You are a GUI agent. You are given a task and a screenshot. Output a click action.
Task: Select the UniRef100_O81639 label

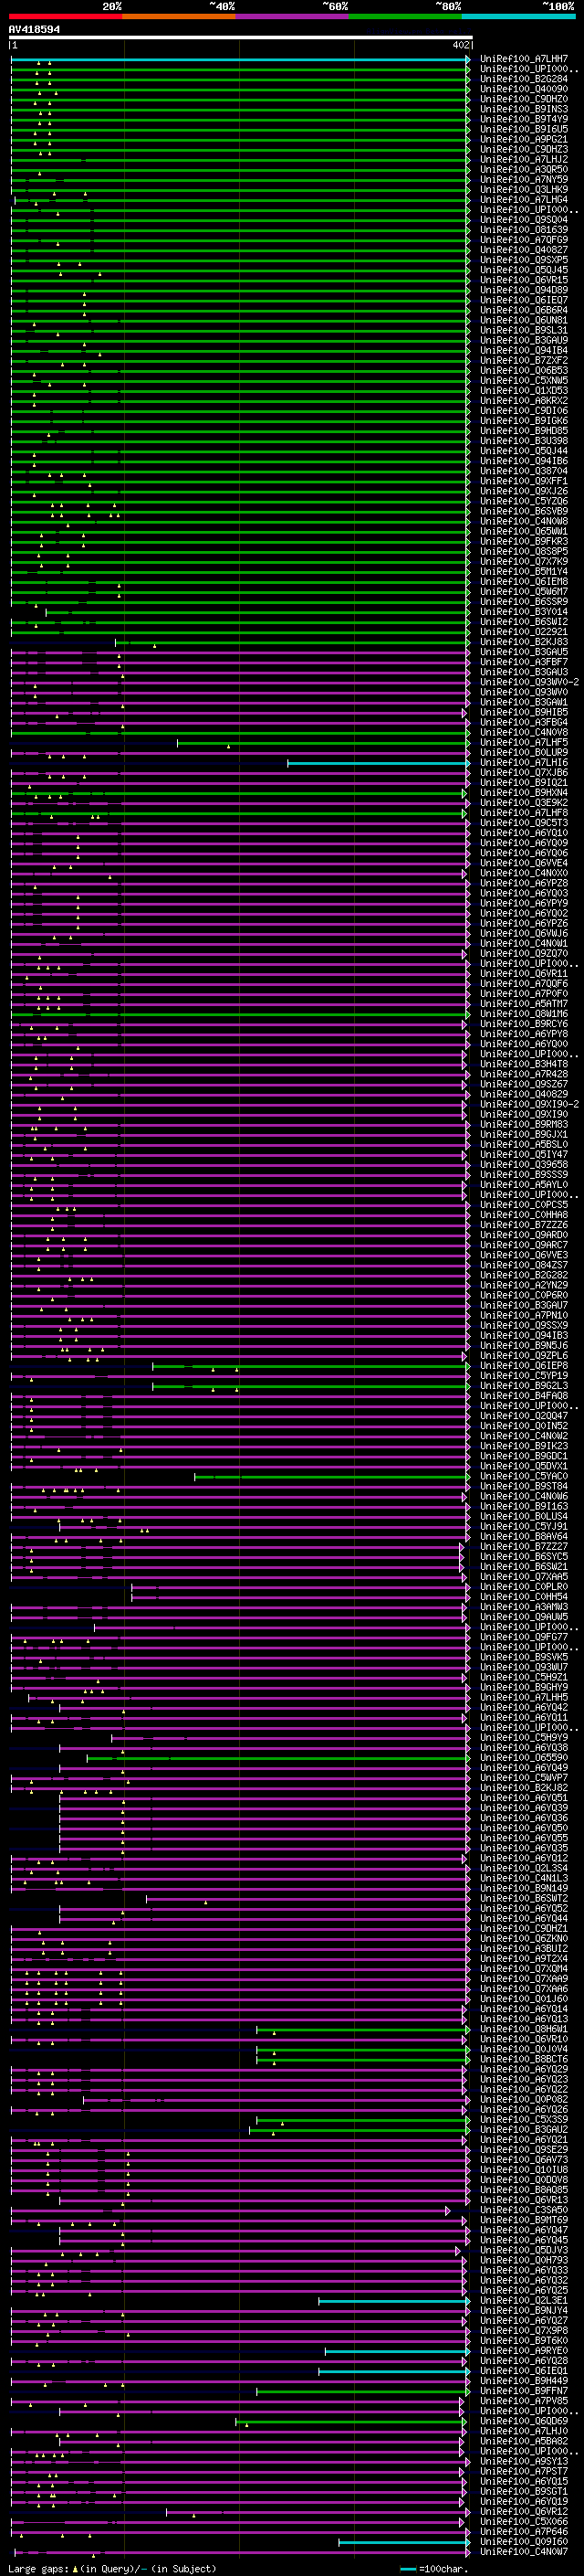click(523, 230)
